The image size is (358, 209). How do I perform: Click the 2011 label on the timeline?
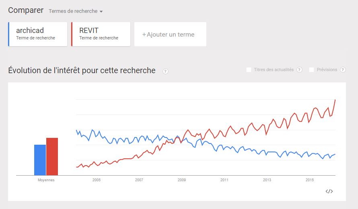click(224, 180)
